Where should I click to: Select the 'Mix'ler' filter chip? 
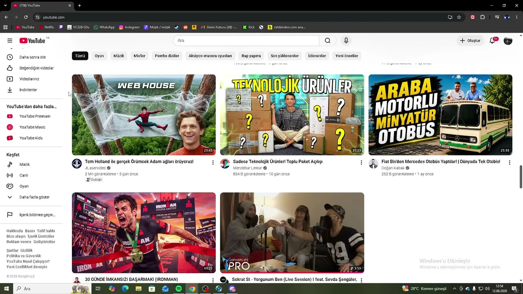(x=140, y=56)
